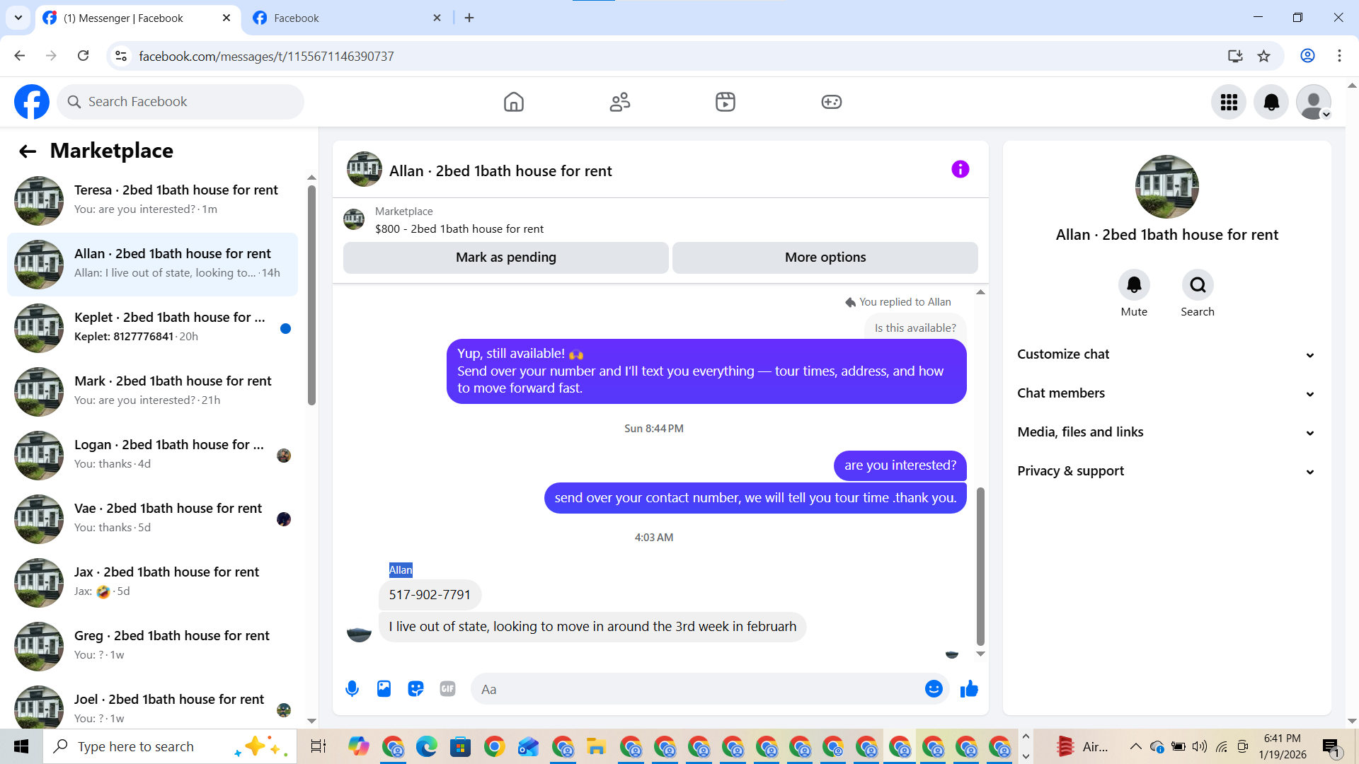Click the chat messages vertical scrollbar
The image size is (1359, 764).
[980, 566]
